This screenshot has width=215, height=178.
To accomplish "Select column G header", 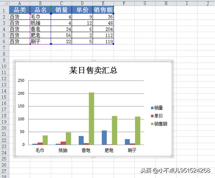I will 145,3.
